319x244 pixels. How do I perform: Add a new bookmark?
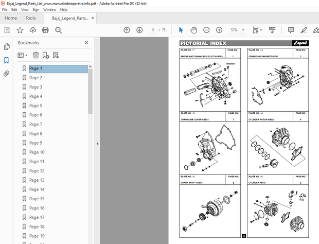(x=46, y=55)
